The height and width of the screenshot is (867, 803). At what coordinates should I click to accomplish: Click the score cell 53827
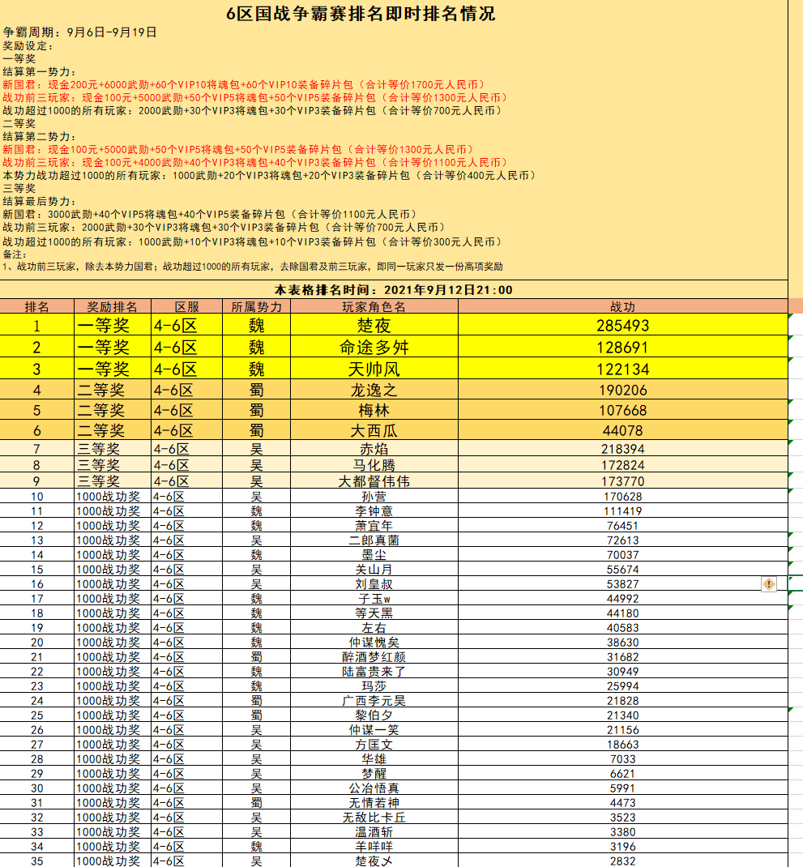pos(623,584)
